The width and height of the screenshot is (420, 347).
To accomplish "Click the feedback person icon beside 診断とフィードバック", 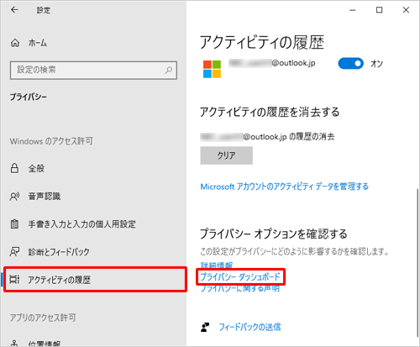I will click(x=14, y=252).
